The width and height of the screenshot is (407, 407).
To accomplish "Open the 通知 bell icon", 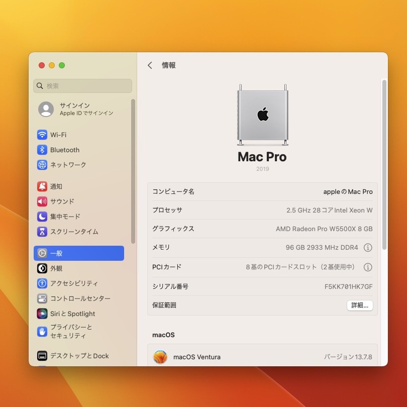I will [x=42, y=186].
